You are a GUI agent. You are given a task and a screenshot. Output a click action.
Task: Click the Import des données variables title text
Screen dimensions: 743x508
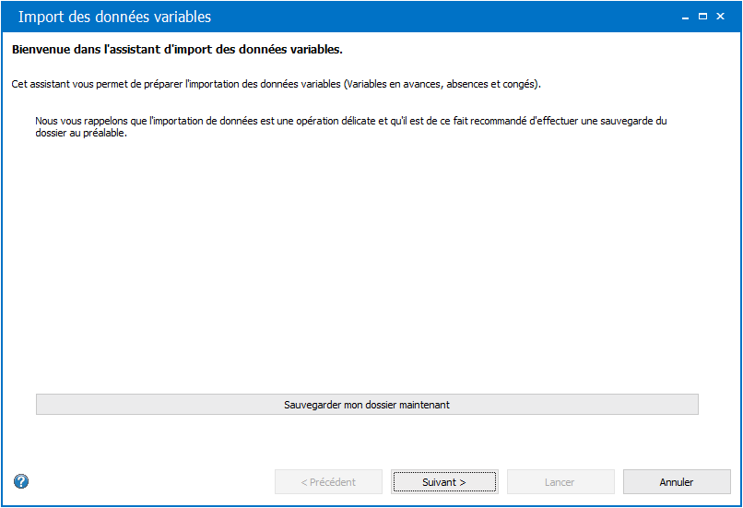tap(114, 17)
